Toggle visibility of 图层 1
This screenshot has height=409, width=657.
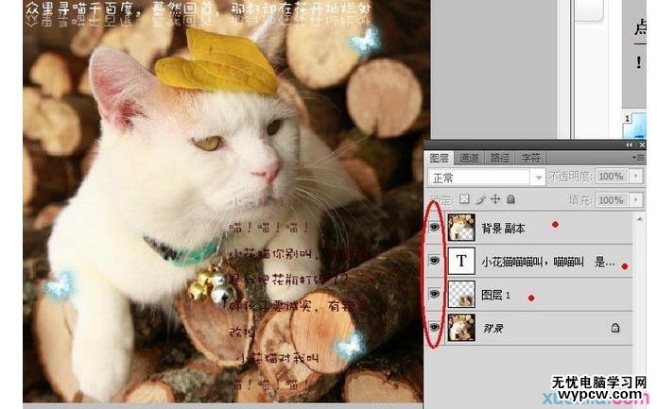(x=435, y=294)
